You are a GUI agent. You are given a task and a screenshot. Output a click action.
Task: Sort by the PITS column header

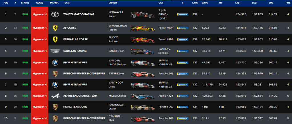click(288, 3)
